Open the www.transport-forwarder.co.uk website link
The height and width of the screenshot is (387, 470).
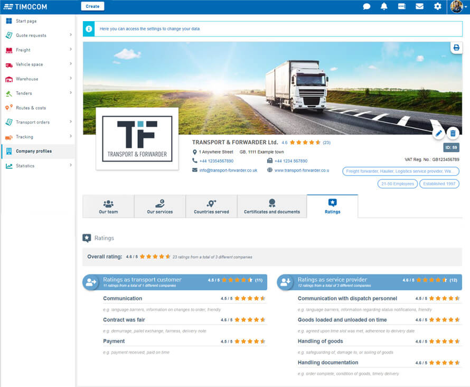(302, 171)
